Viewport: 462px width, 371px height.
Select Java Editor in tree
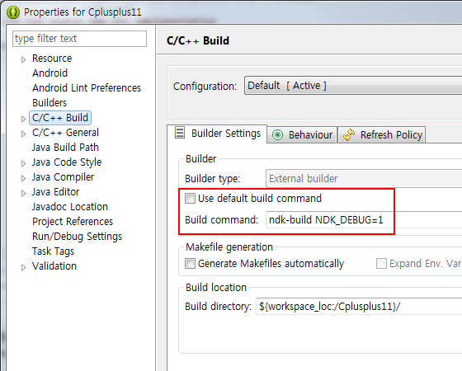56,192
